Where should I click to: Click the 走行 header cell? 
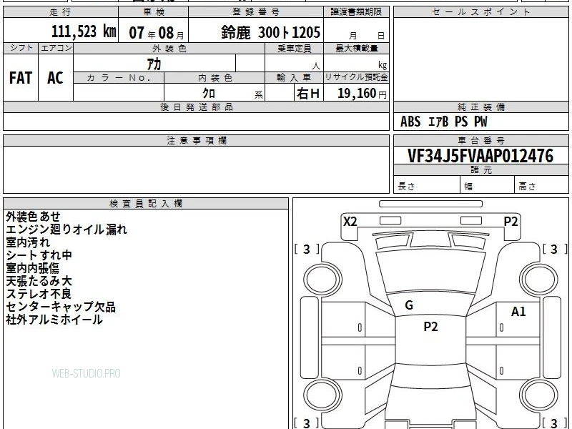61,12
